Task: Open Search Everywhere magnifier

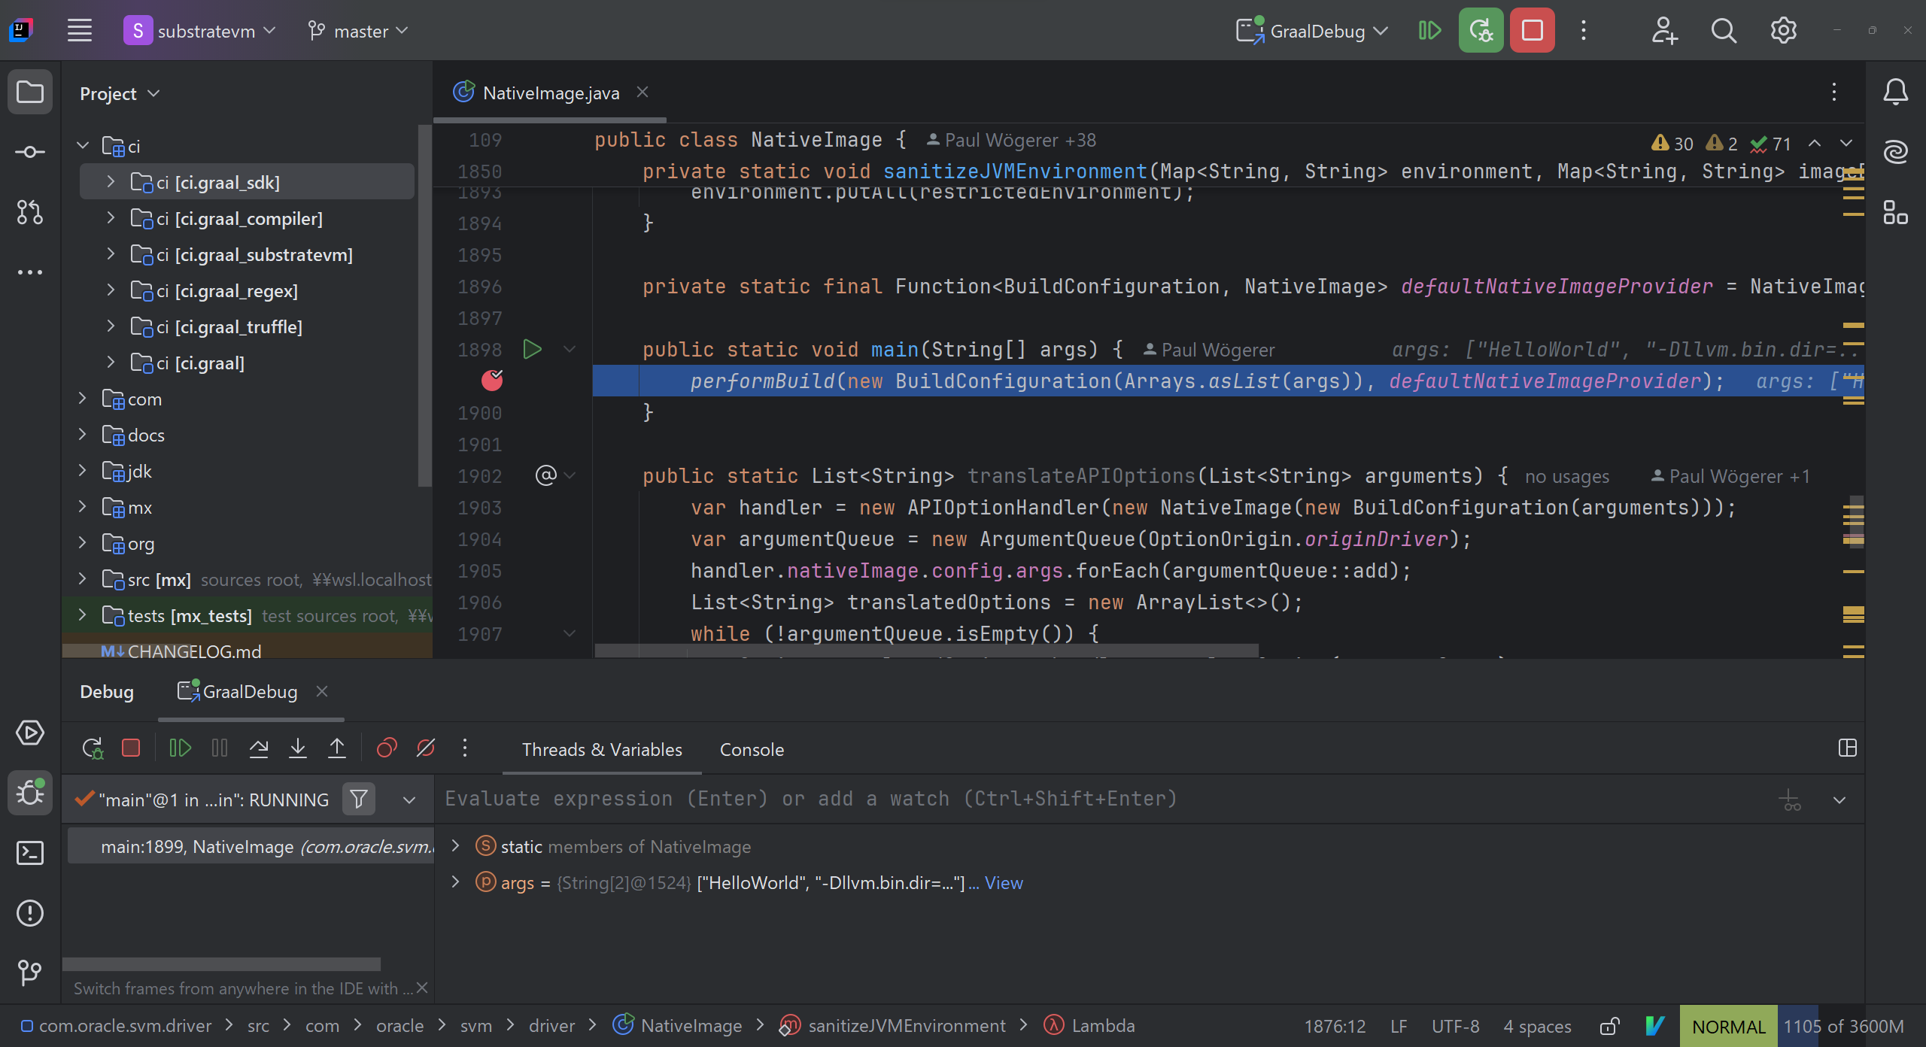Action: [1724, 31]
